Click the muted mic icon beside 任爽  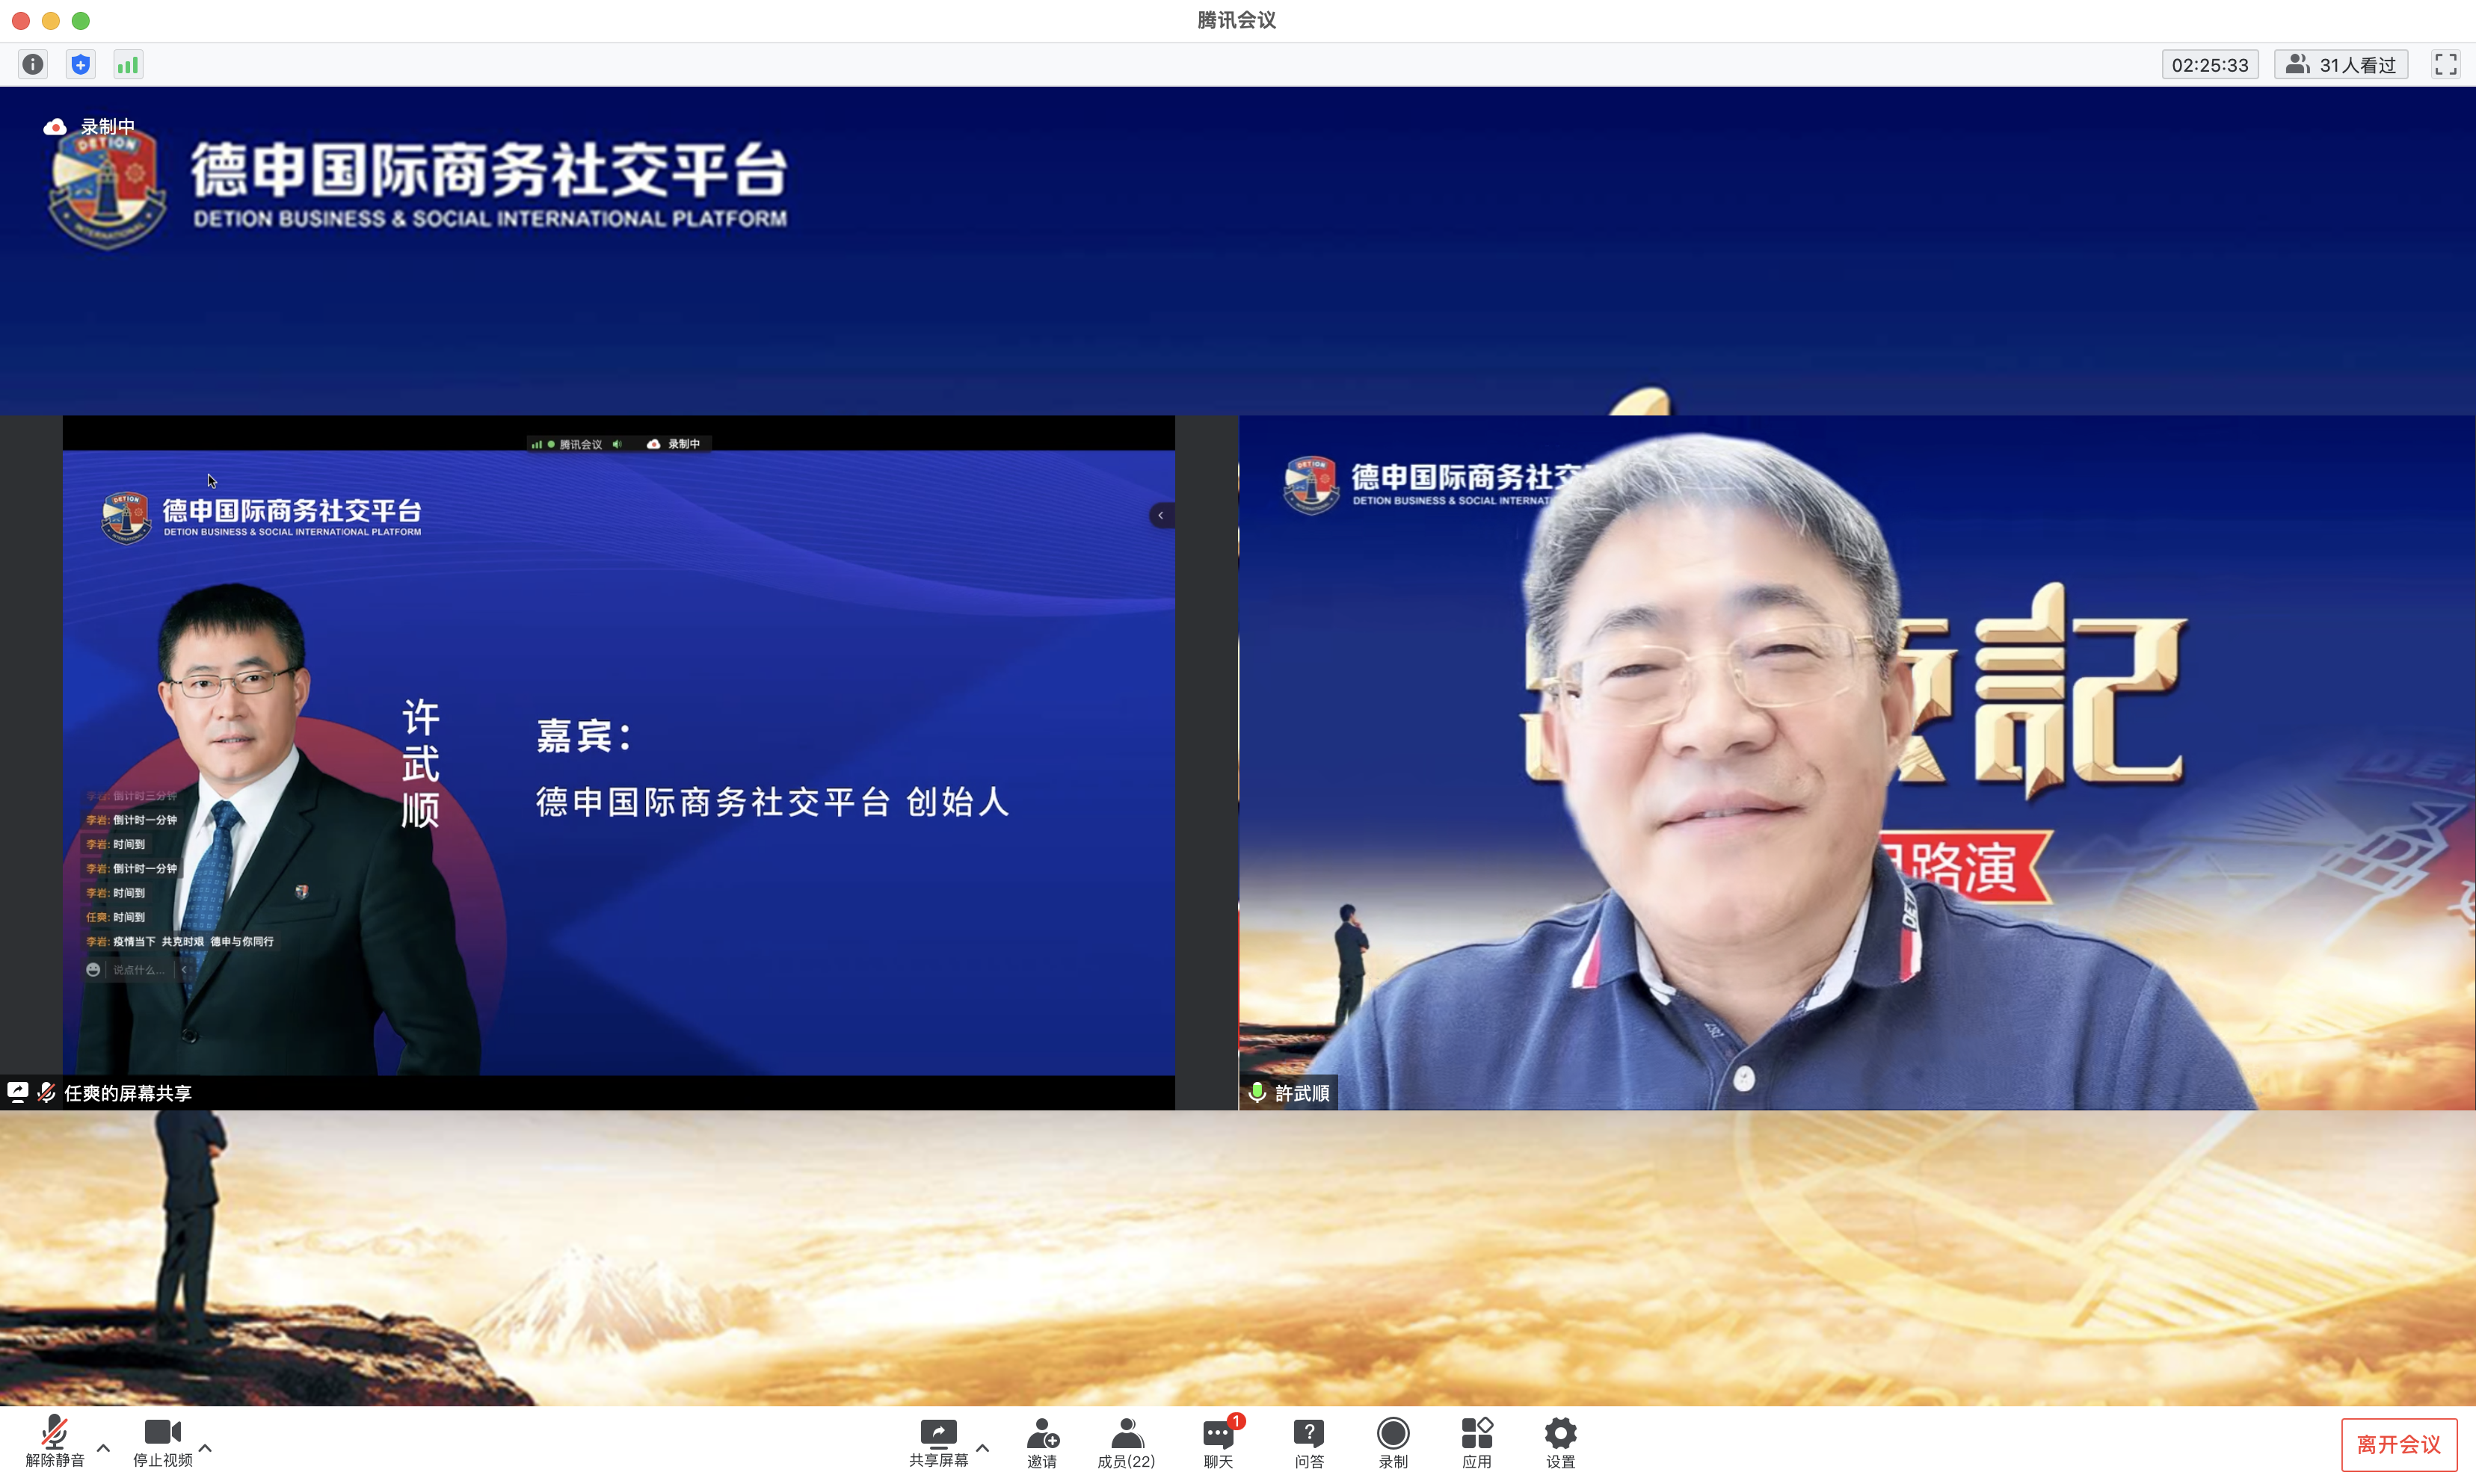pyautogui.click(x=46, y=1093)
